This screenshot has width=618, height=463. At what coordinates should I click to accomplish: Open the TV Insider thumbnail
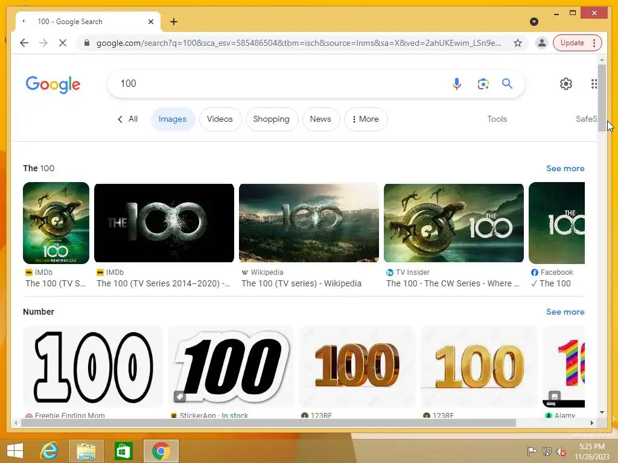454,223
